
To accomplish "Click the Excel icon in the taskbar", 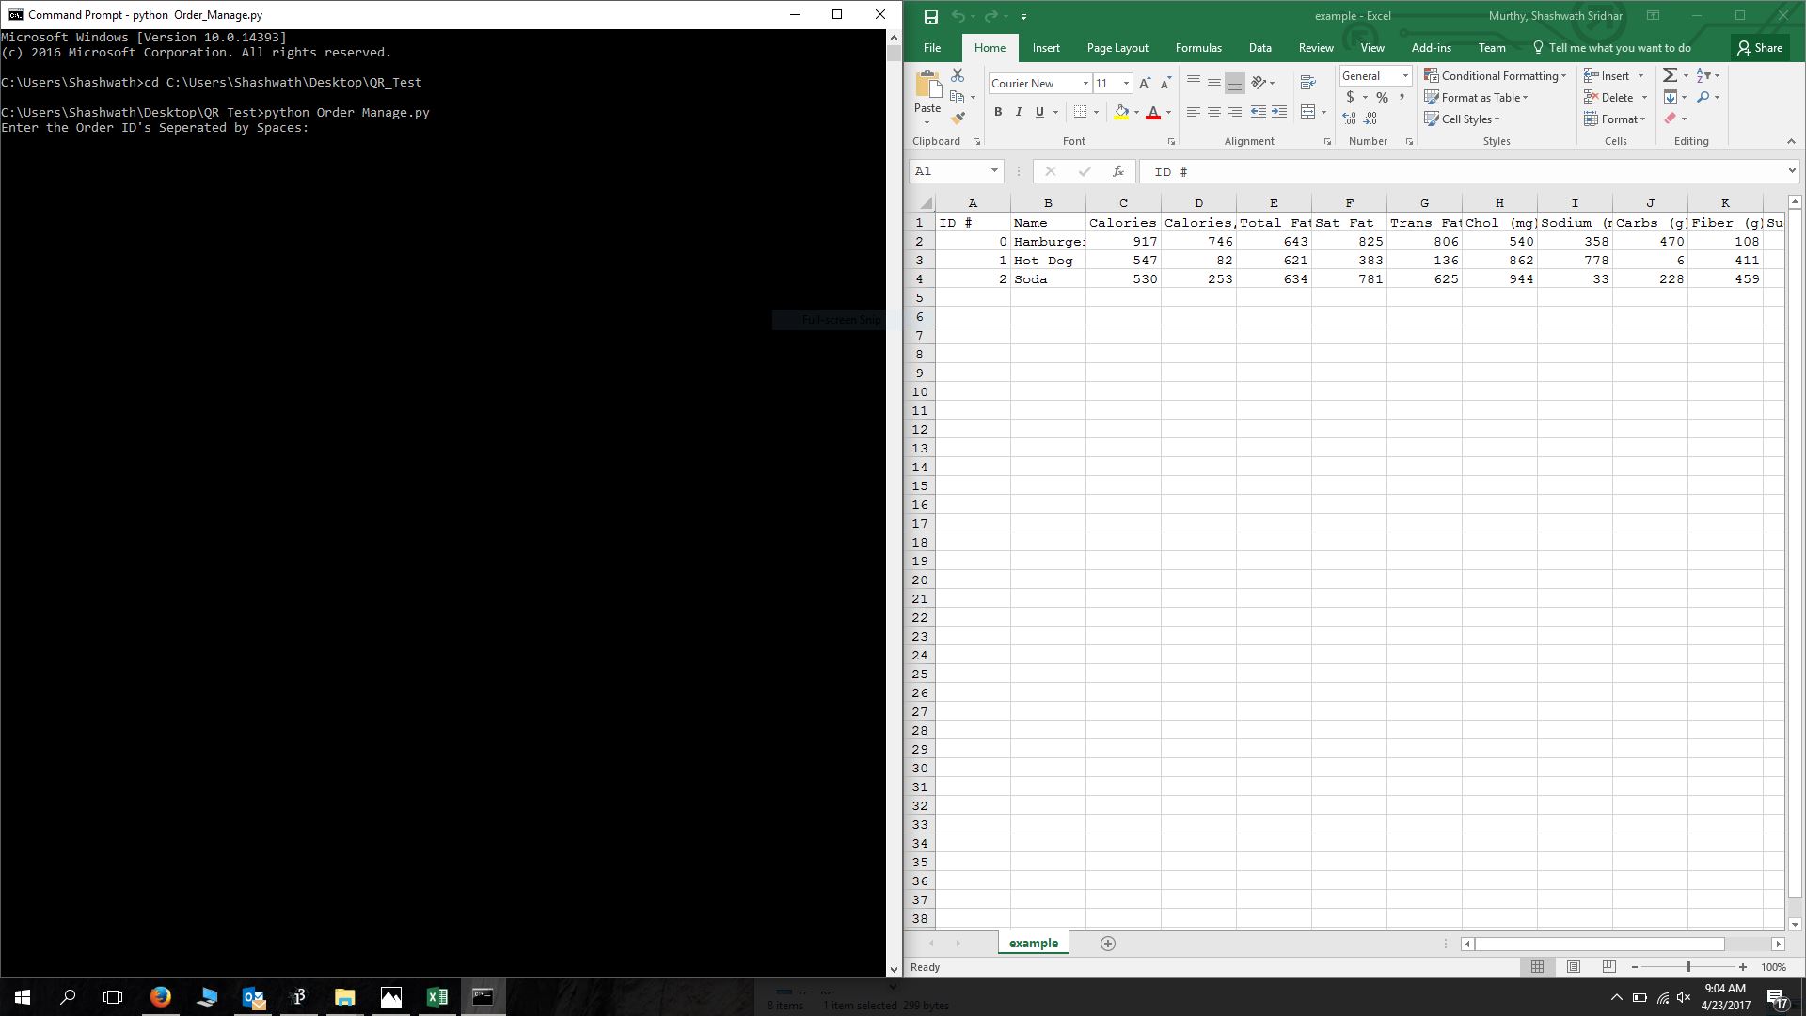I will (x=436, y=997).
